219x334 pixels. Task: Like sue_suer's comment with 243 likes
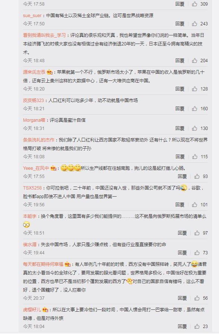click(194, 23)
